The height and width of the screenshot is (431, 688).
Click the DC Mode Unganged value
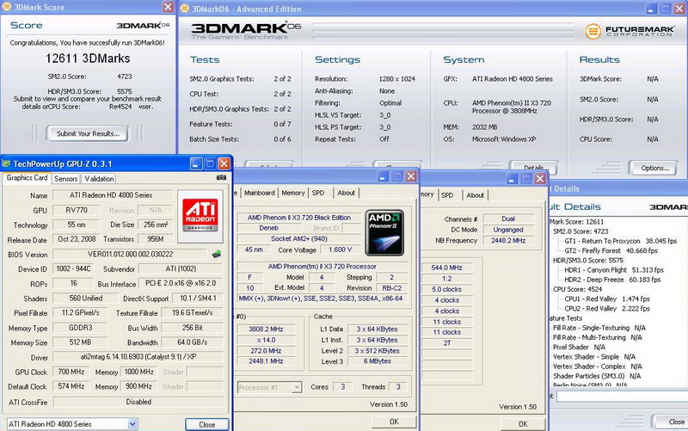click(508, 230)
